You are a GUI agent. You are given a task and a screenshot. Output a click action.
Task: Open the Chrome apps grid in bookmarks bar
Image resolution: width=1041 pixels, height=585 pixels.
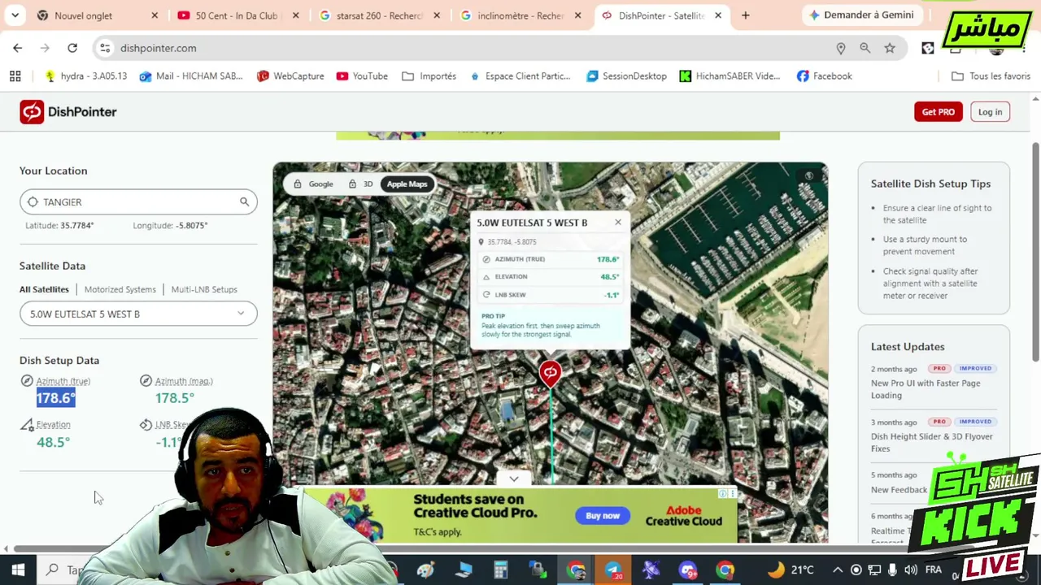[x=15, y=76]
